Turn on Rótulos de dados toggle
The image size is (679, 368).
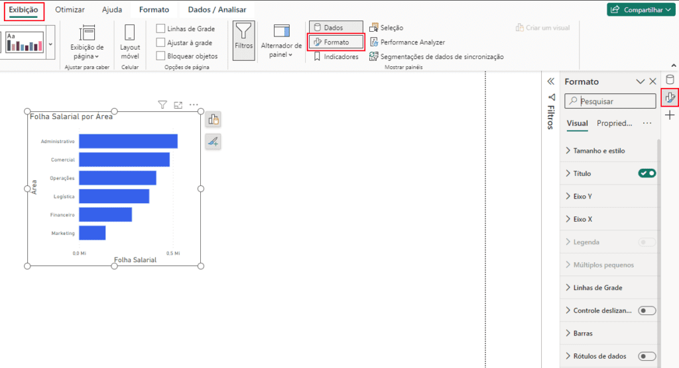[647, 356]
